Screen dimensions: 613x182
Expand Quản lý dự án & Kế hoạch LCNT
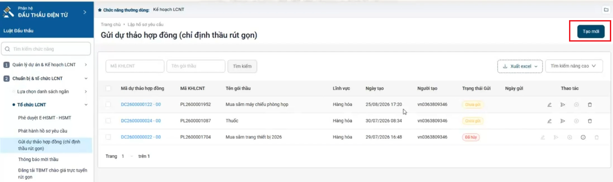pos(85,65)
